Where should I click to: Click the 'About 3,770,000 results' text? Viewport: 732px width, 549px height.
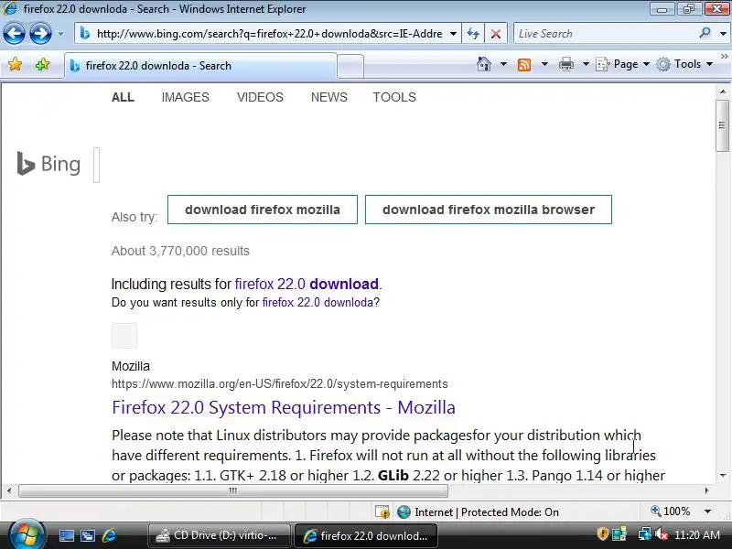180,251
